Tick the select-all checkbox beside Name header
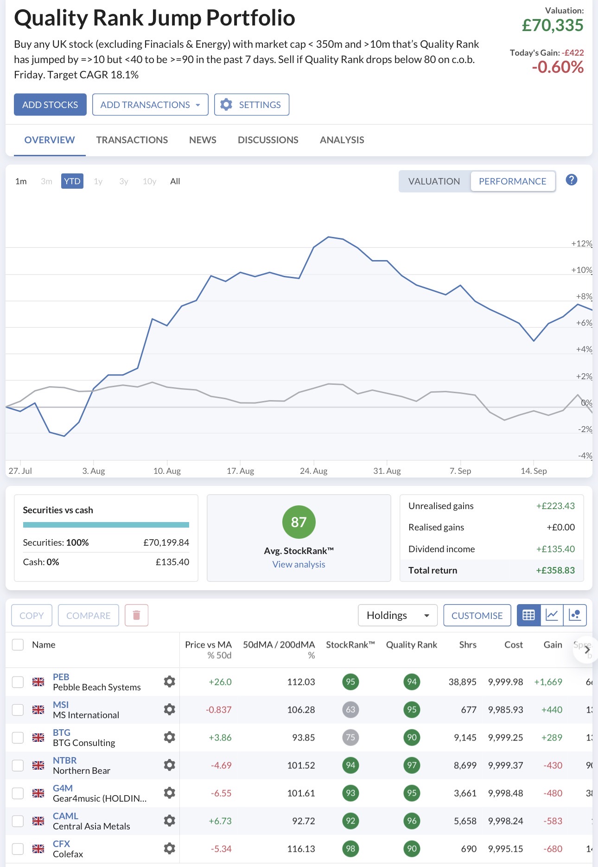The image size is (598, 867). pos(18,644)
